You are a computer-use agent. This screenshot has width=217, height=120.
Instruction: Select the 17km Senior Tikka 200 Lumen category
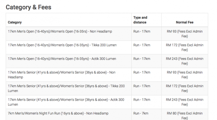coord(66,89)
